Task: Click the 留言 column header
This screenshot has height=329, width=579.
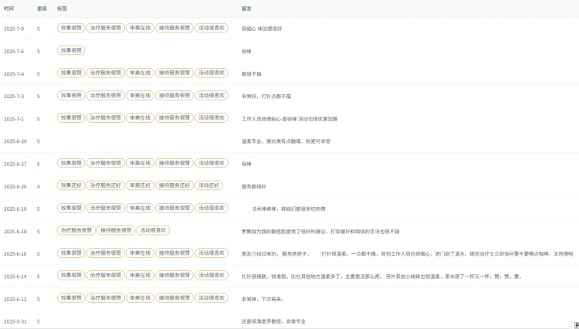Action: (x=246, y=8)
